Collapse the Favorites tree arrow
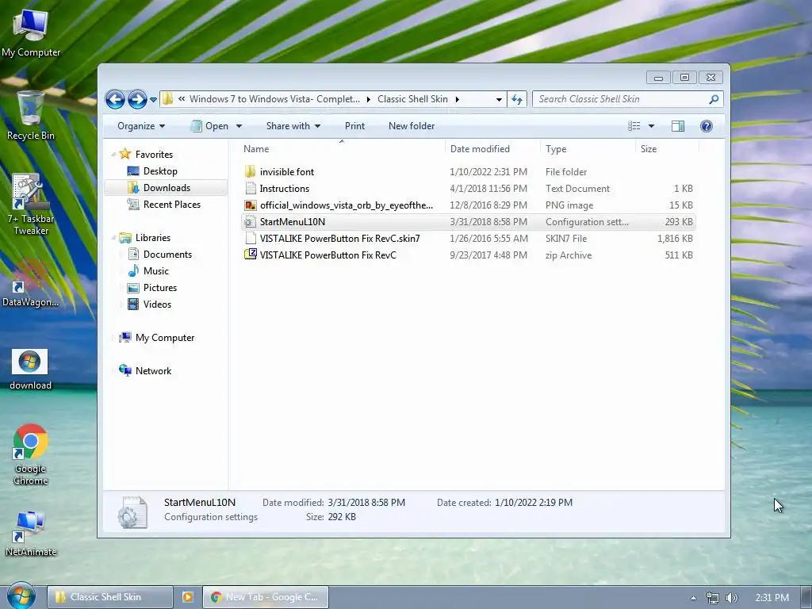This screenshot has width=812, height=609. 113,155
